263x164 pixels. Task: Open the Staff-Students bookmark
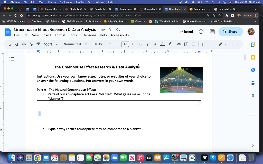(x=72, y=21)
